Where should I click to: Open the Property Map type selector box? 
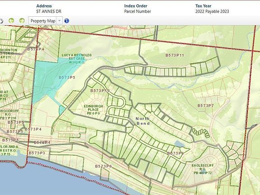46,21
